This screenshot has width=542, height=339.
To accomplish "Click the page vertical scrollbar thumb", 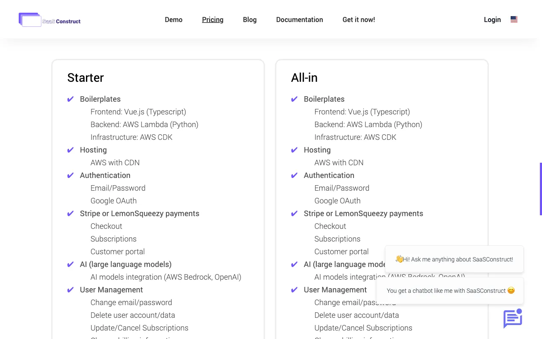I will pos(541,189).
